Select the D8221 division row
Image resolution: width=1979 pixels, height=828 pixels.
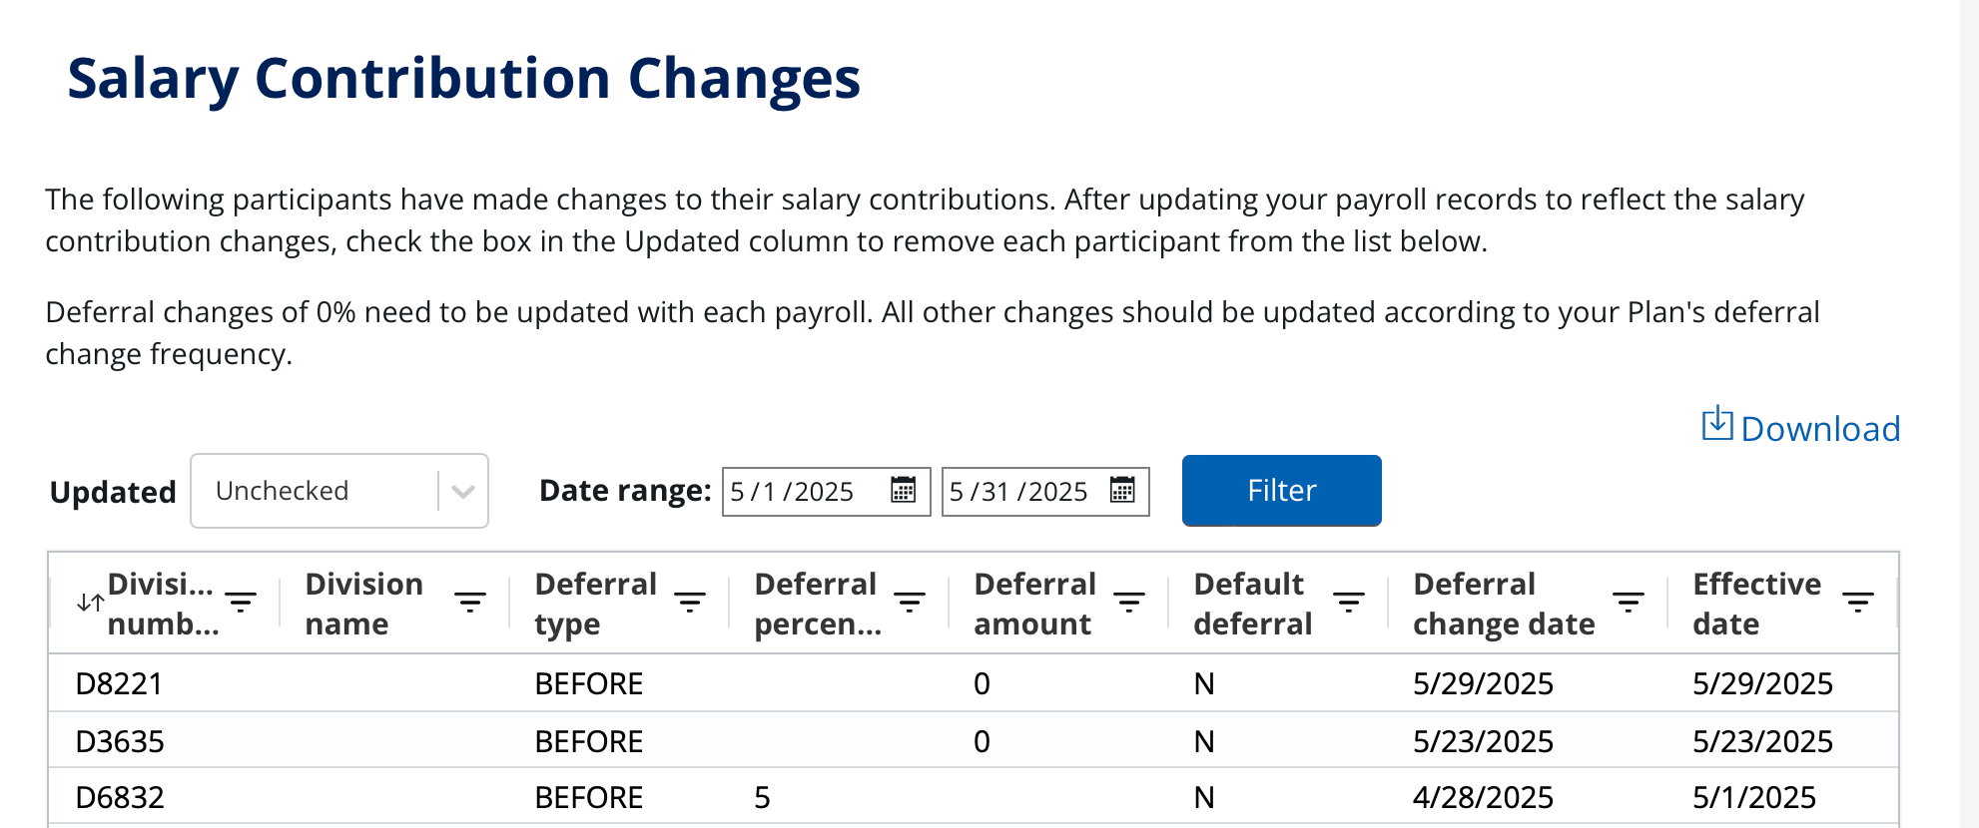click(119, 683)
